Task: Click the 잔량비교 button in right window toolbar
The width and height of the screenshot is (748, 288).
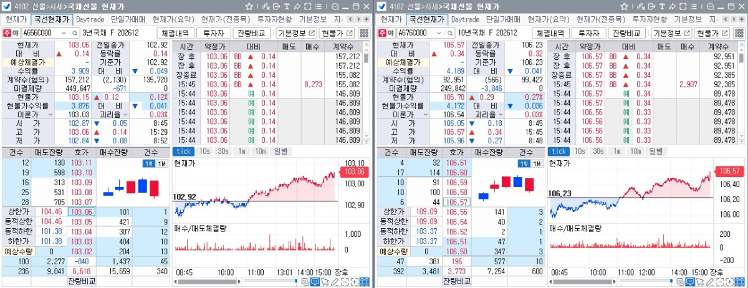Action: (x=628, y=33)
